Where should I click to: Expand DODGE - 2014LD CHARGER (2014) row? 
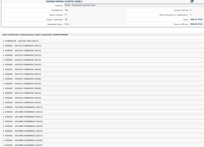103,60
